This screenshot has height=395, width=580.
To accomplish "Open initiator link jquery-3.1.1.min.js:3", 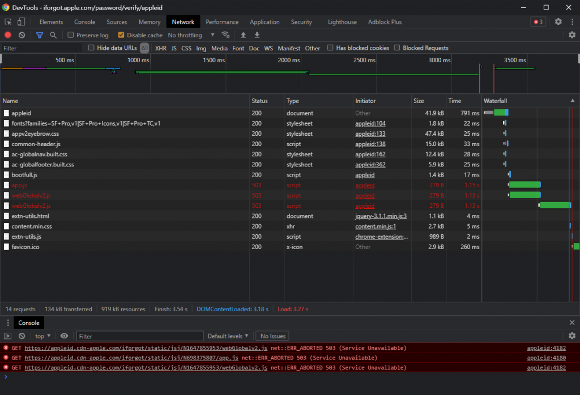I will 381,216.
